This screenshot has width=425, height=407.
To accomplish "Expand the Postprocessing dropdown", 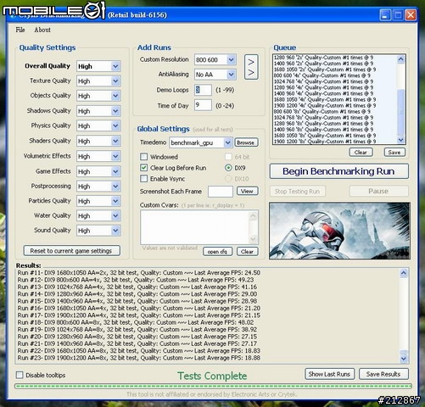I will click(115, 187).
